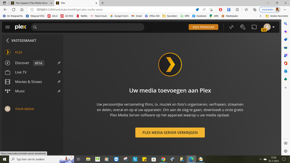The image size is (290, 163).
Task: Click the Kies Premium button
Action: pos(203,27)
